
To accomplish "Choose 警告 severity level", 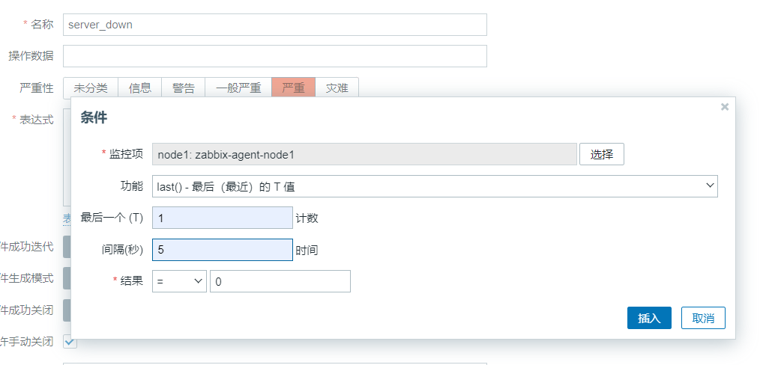I will point(183,88).
